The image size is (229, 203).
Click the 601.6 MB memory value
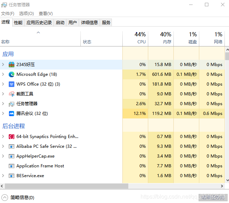click(162, 74)
